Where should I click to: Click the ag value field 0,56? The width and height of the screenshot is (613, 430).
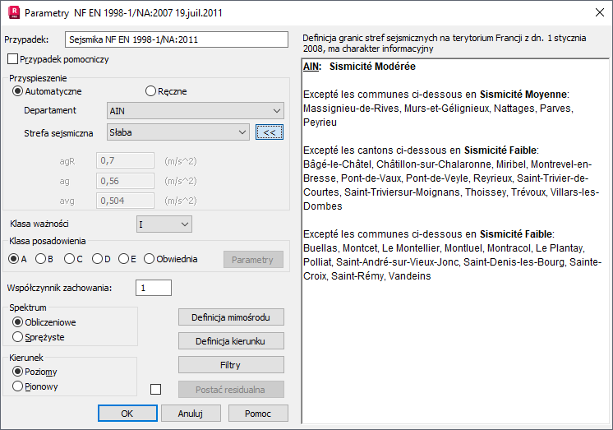point(125,181)
